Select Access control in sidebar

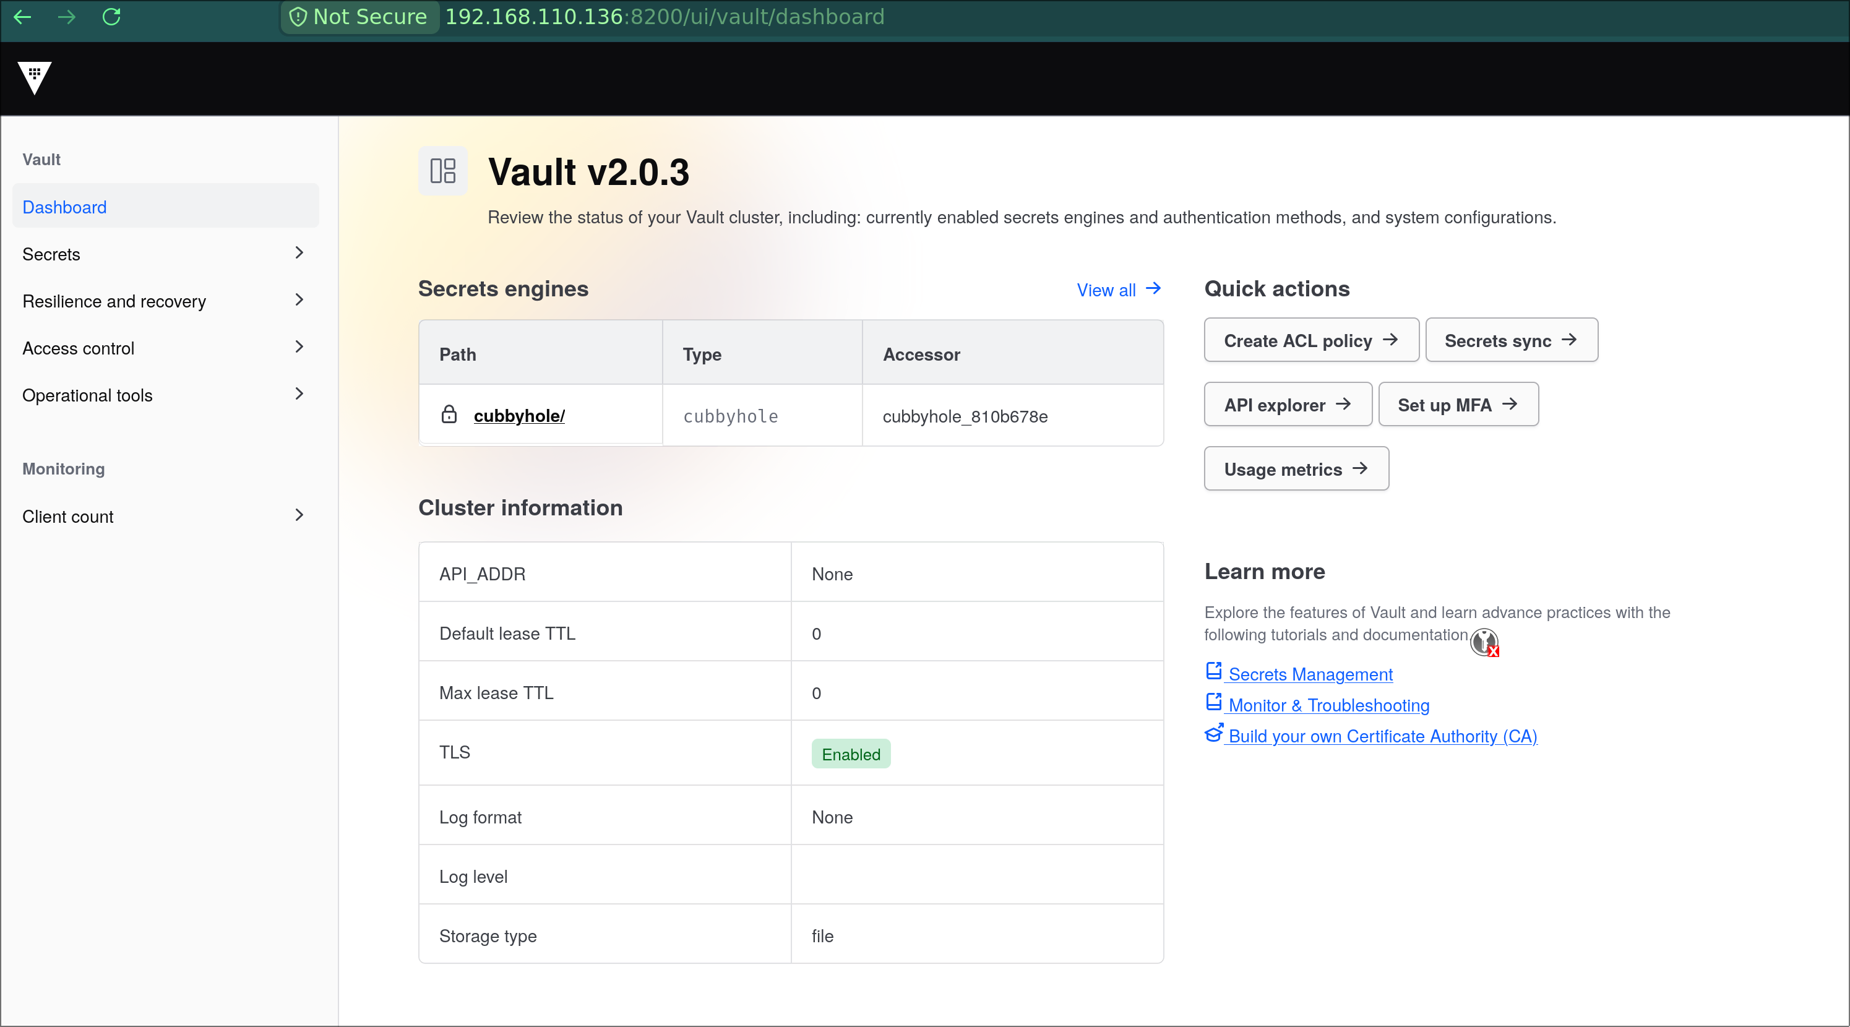pyautogui.click(x=166, y=348)
